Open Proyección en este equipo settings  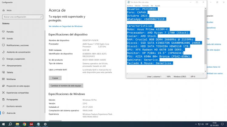[x=18, y=86]
